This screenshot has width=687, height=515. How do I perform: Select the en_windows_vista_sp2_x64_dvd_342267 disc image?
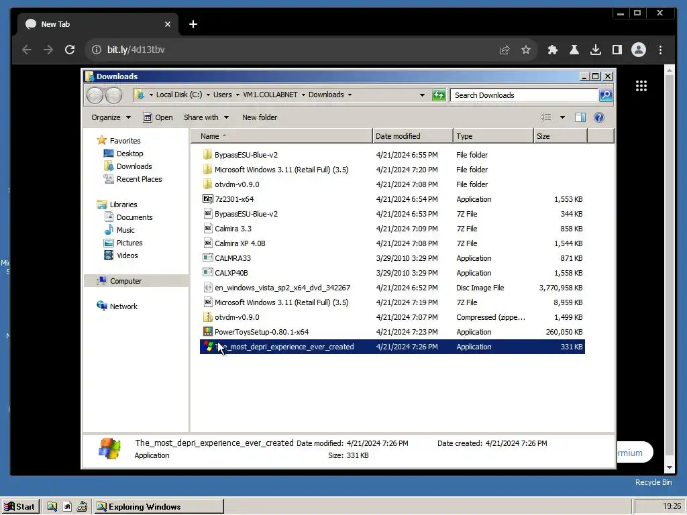point(392,287)
